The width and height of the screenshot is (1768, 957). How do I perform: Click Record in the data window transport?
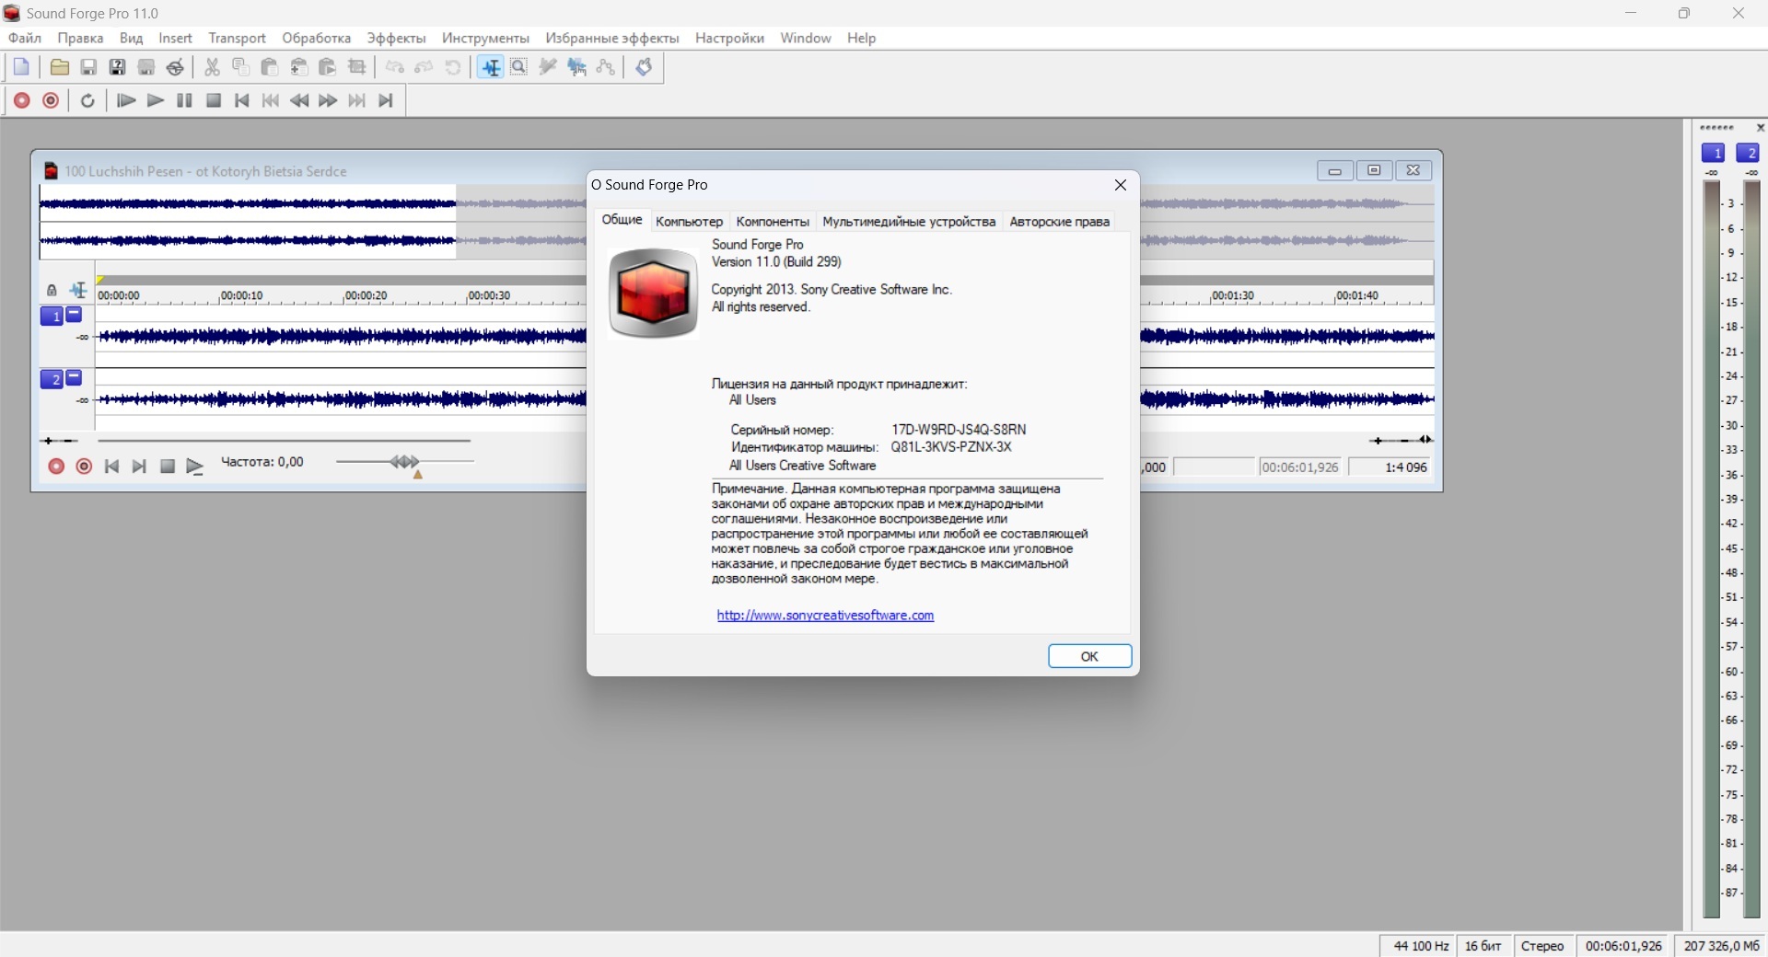click(x=56, y=467)
